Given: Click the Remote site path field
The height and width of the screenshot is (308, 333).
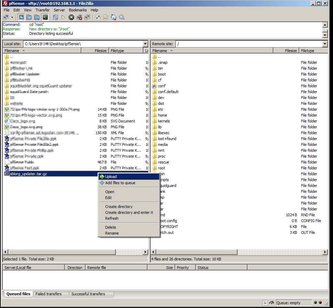Looking at the screenshot, I should point(249,44).
